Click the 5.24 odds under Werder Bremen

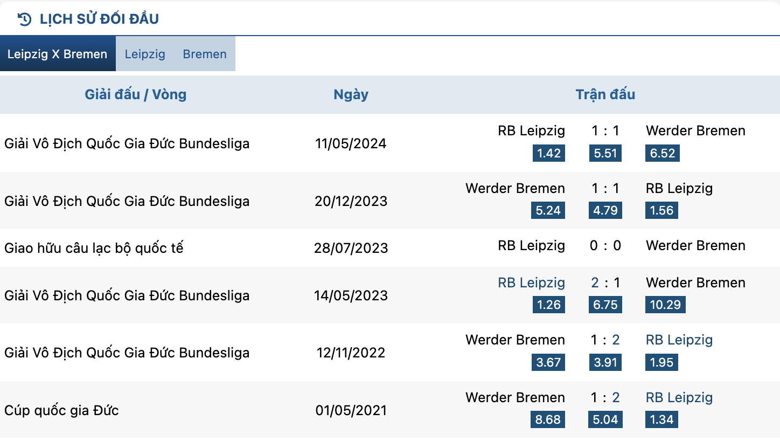pos(548,210)
